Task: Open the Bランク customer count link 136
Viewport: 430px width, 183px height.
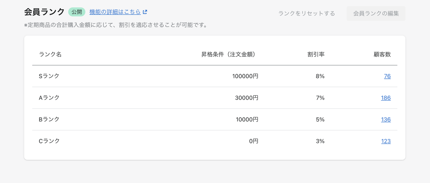Action: pyautogui.click(x=386, y=119)
